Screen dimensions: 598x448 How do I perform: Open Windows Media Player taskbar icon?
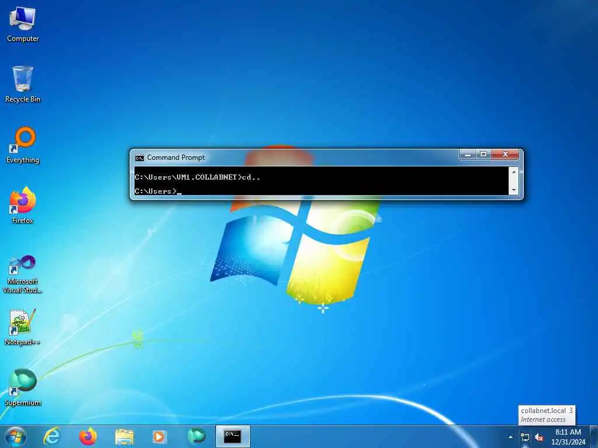pyautogui.click(x=159, y=436)
